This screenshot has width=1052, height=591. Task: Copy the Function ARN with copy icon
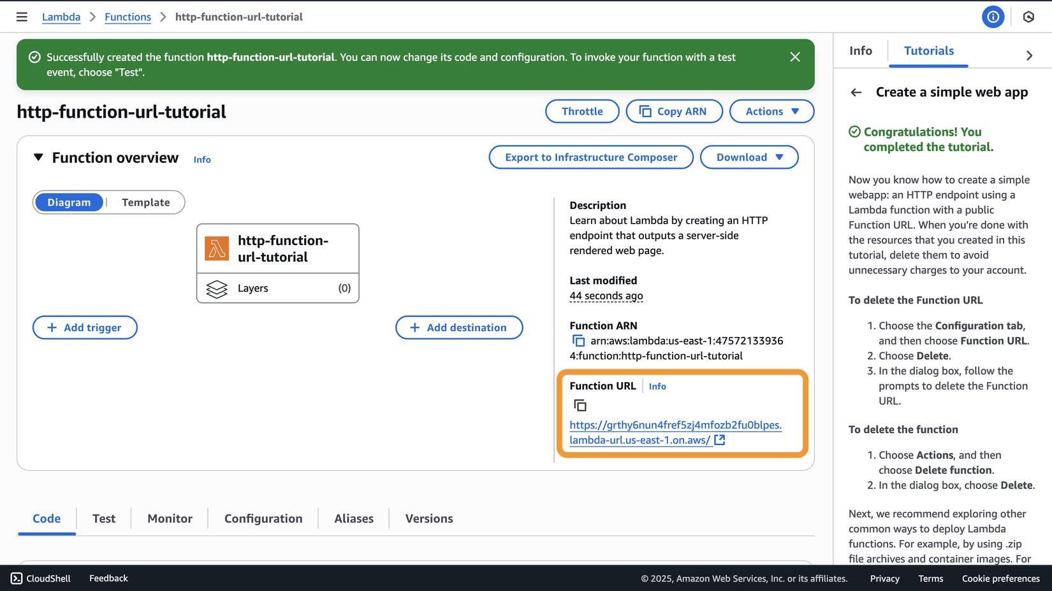pyautogui.click(x=578, y=341)
